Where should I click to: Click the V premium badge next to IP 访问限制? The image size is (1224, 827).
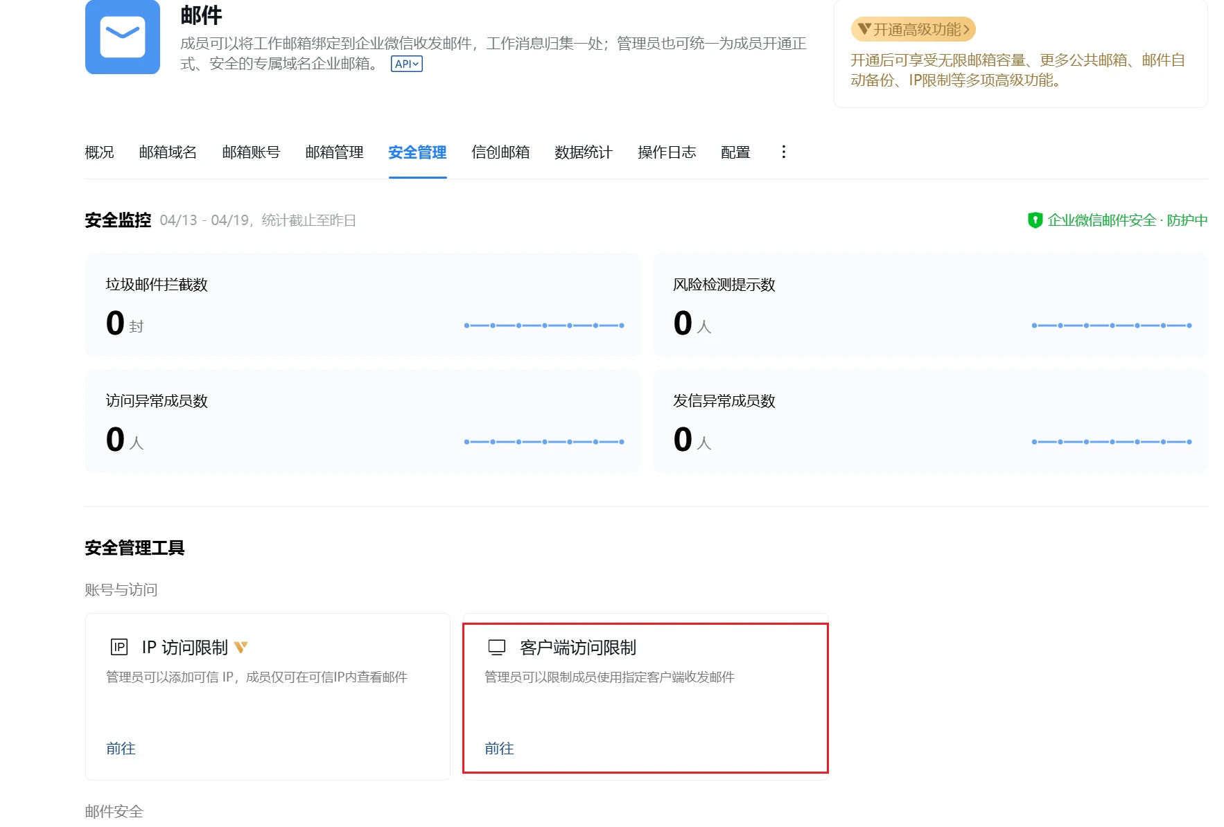click(x=241, y=646)
